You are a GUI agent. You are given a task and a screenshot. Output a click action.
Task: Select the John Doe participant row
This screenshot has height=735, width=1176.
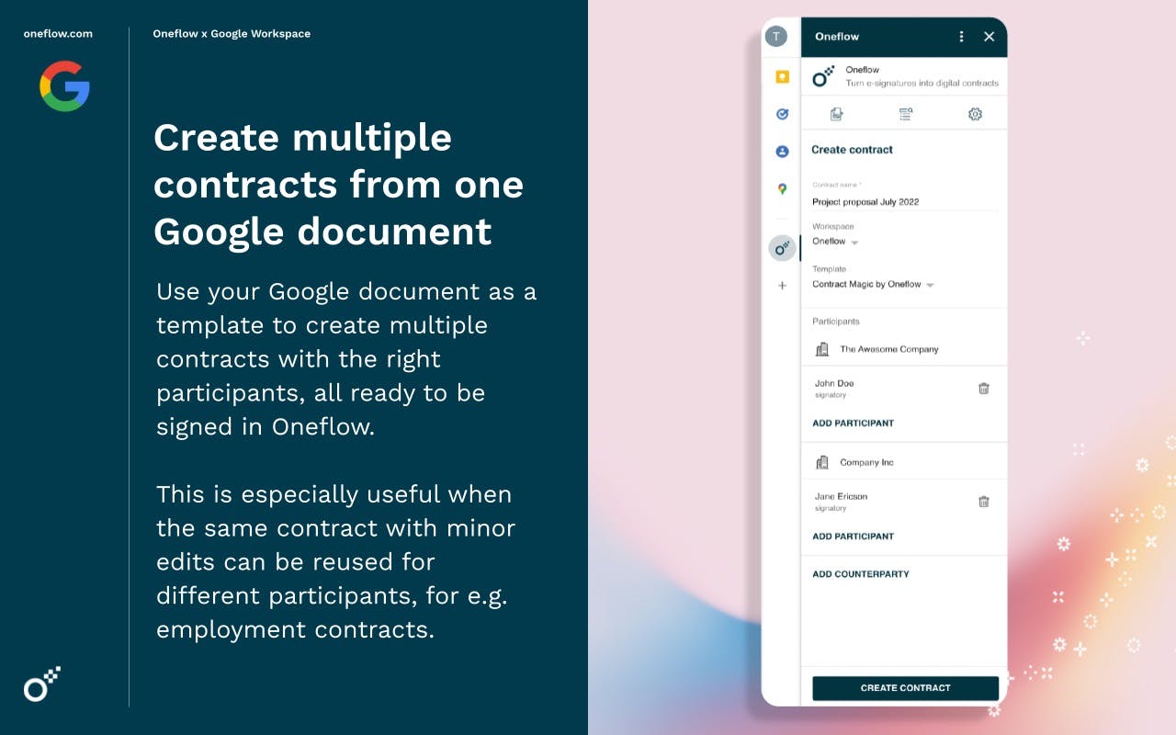[904, 388]
